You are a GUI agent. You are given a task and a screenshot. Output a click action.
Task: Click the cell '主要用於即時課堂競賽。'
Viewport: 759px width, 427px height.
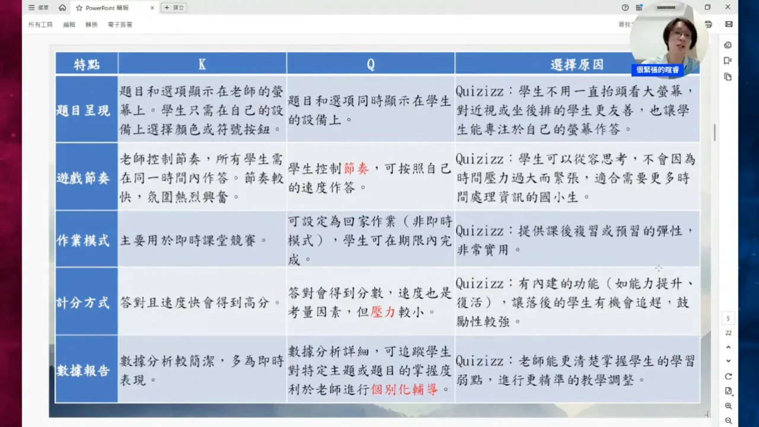click(202, 240)
